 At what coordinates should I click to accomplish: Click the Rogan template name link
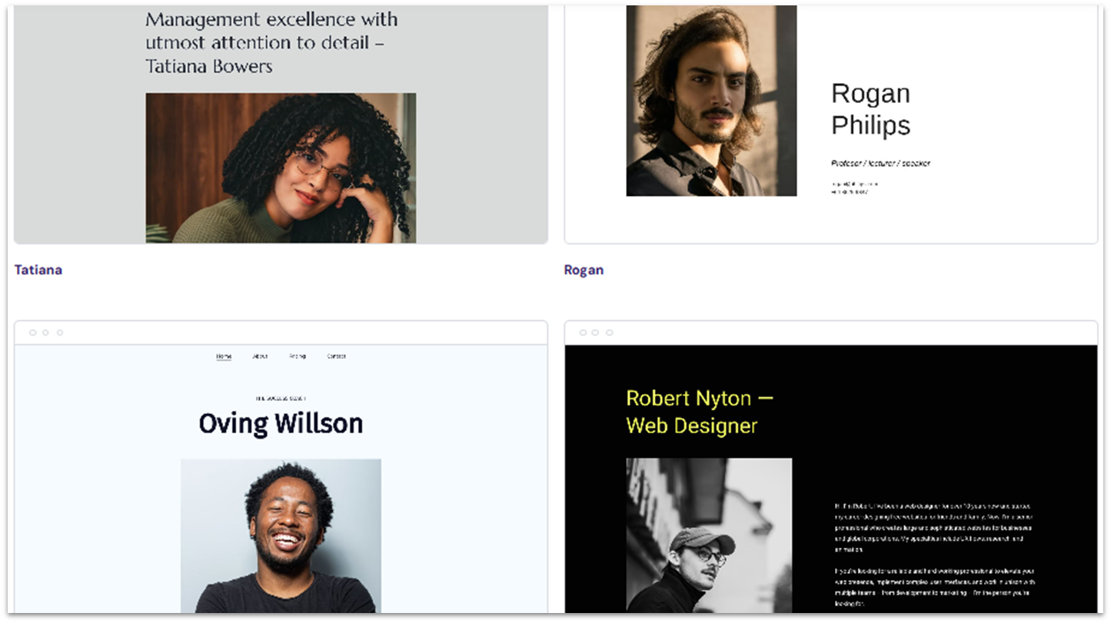coord(584,270)
